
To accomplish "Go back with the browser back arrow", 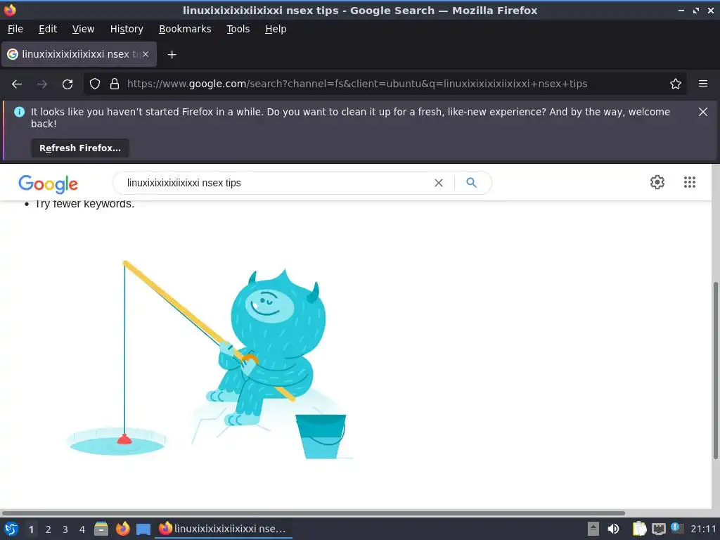I will coord(17,84).
